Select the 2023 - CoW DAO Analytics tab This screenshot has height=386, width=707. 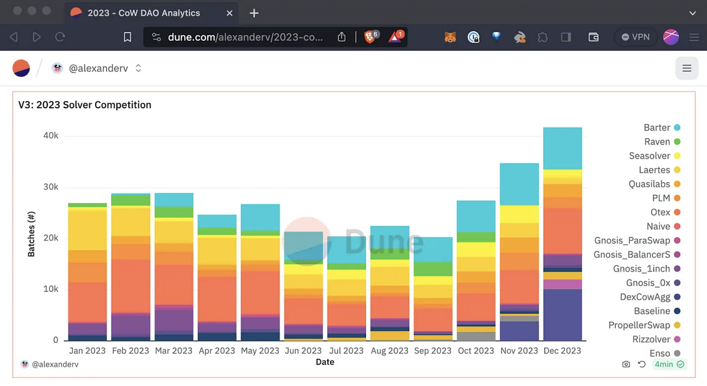(151, 13)
